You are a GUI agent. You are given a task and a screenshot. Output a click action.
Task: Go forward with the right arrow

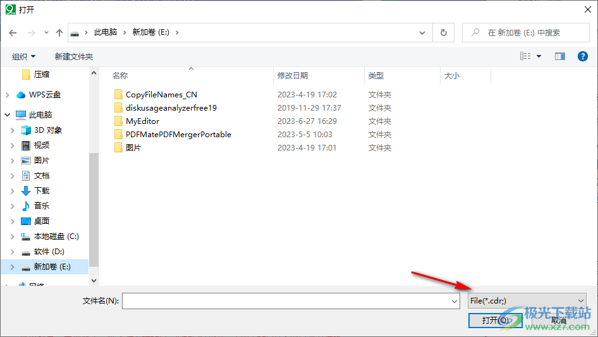tap(31, 33)
